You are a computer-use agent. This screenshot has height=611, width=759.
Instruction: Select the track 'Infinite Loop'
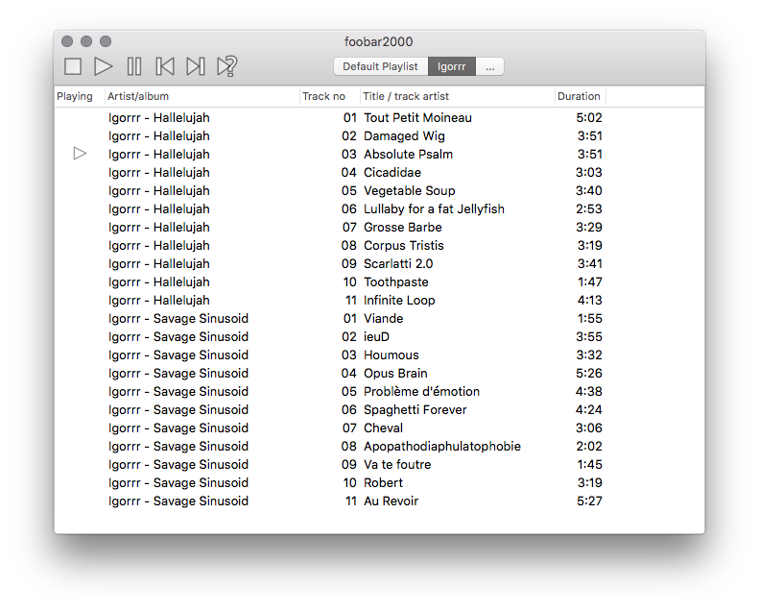399,301
